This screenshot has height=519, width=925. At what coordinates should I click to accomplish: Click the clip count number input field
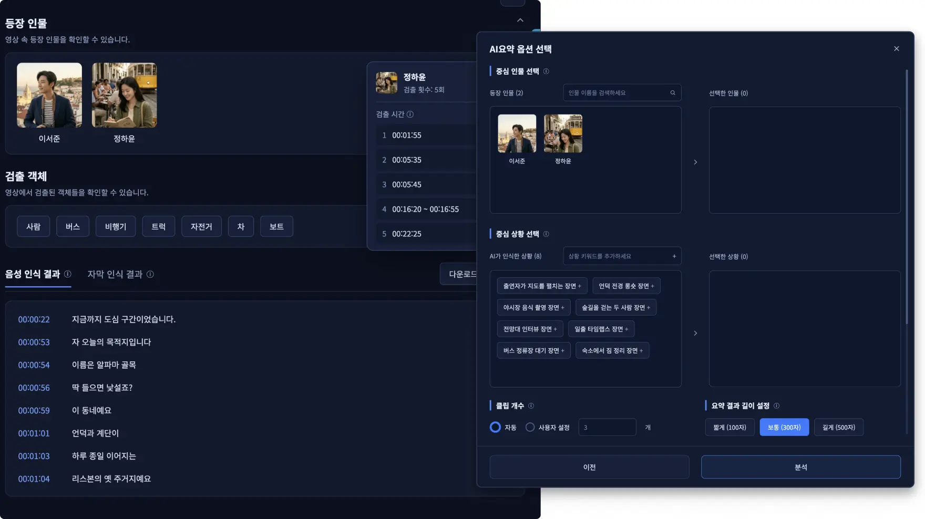(608, 428)
